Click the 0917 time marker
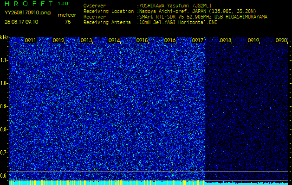 [x=198, y=40]
